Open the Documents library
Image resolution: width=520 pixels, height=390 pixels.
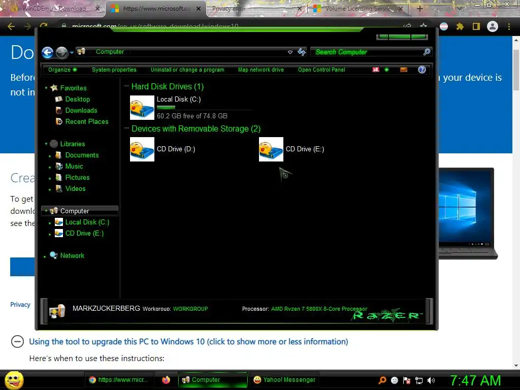82,155
